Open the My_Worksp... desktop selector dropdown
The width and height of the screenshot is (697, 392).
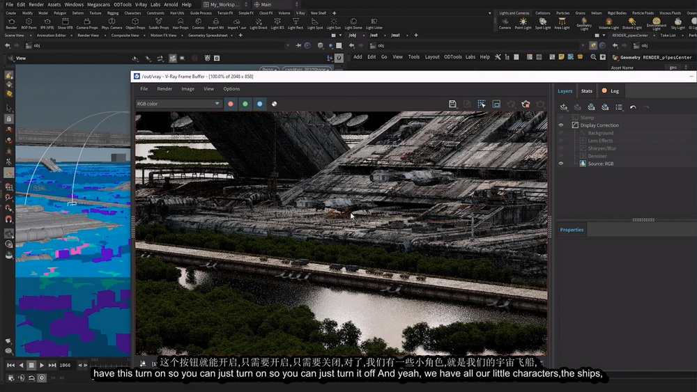(225, 4)
